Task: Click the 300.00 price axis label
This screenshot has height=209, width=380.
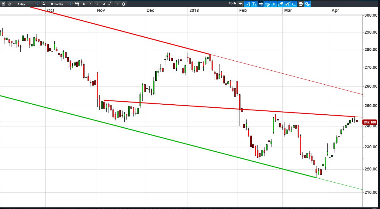Action: [371, 15]
